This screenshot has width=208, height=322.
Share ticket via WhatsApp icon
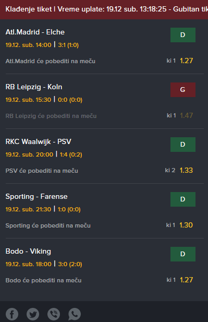click(x=75, y=314)
